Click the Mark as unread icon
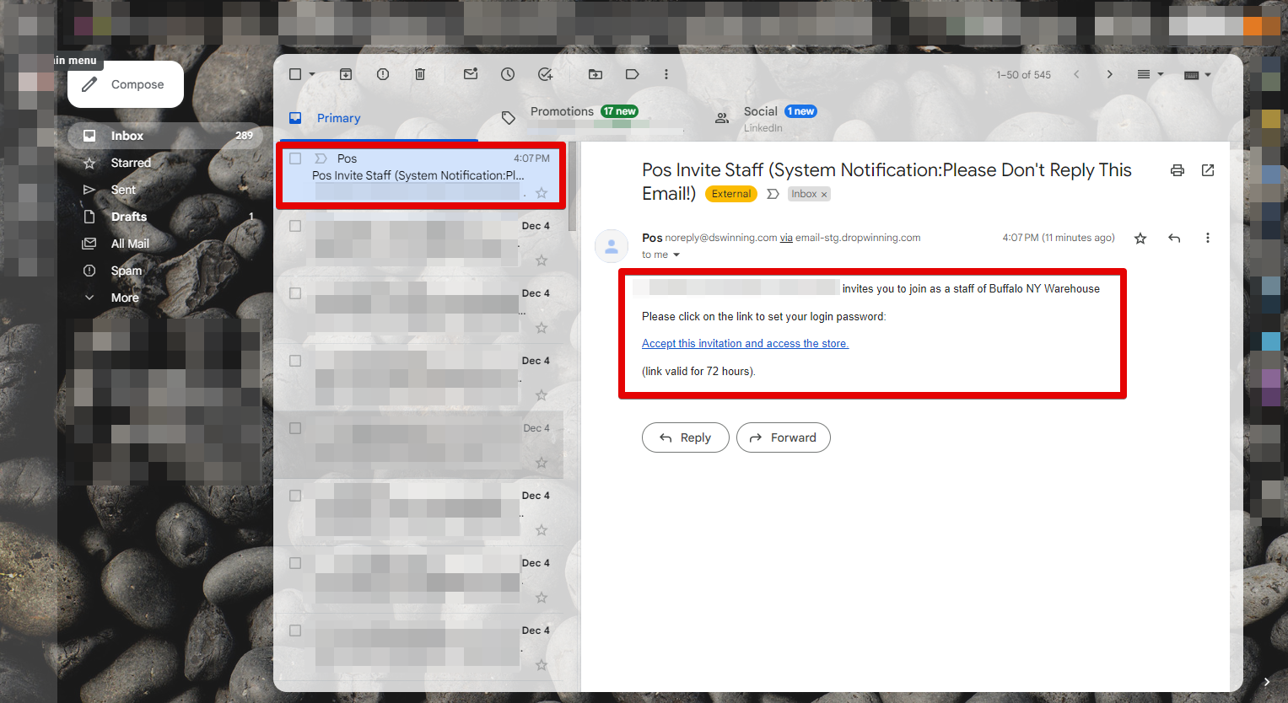The width and height of the screenshot is (1288, 703). tap(471, 74)
